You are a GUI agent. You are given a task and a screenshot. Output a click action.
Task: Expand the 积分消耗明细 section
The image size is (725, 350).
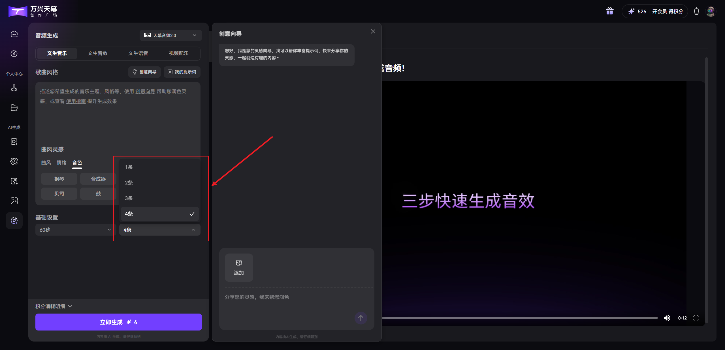tap(54, 306)
